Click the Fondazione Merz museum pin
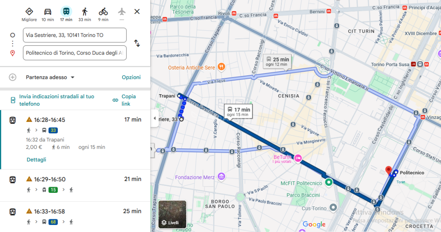This screenshot has width=441, height=232. [x=222, y=177]
